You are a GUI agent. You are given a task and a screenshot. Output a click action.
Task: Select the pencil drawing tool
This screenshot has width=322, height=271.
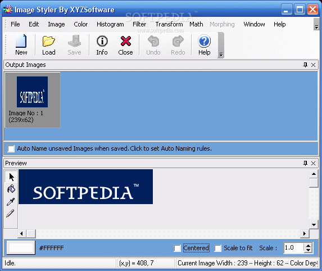pyautogui.click(x=10, y=214)
